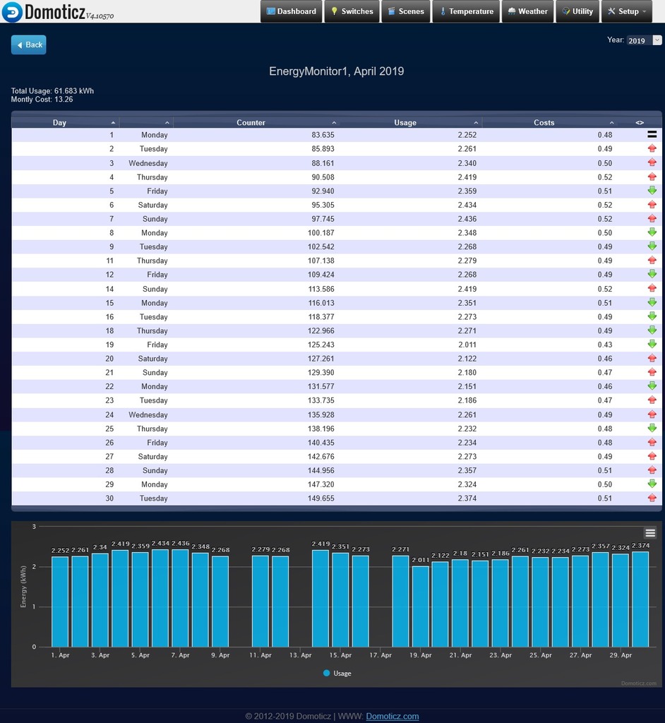Viewport: 665px width, 723px height.
Task: Click the green down arrow for day 9
Action: [652, 246]
